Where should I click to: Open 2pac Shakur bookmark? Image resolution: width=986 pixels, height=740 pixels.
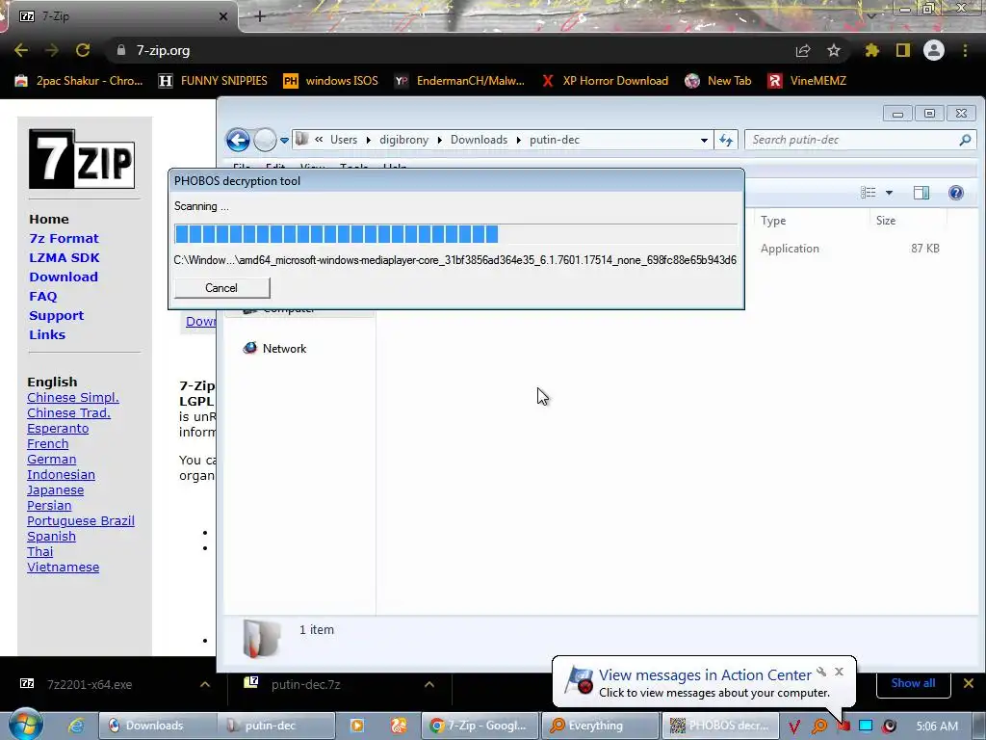(79, 81)
